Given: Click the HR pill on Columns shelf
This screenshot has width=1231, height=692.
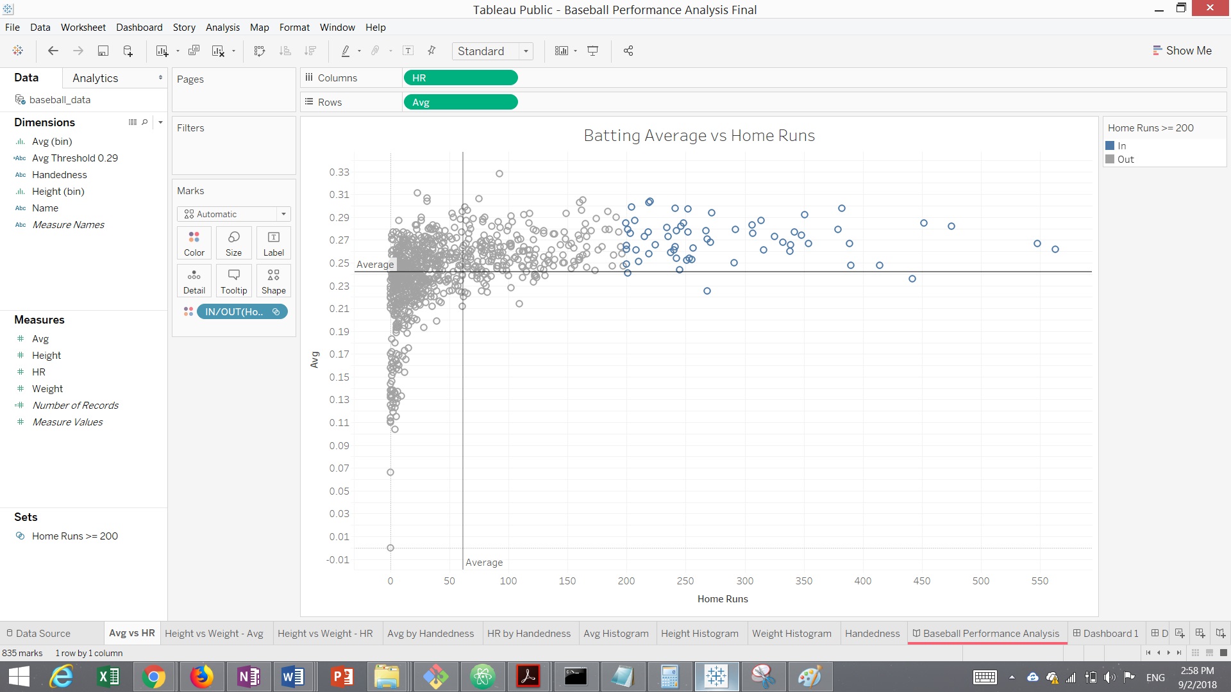Looking at the screenshot, I should tap(460, 78).
